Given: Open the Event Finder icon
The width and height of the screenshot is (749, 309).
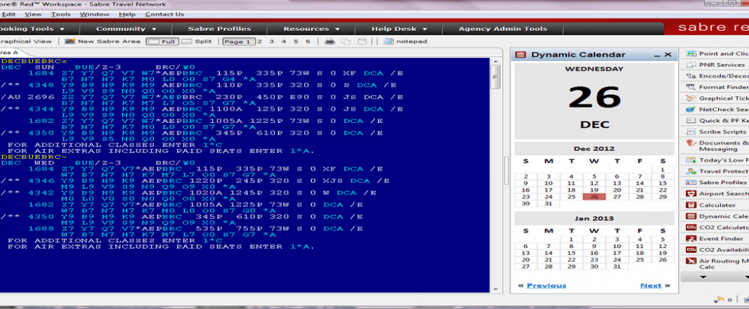Looking at the screenshot, I should pyautogui.click(x=691, y=239).
